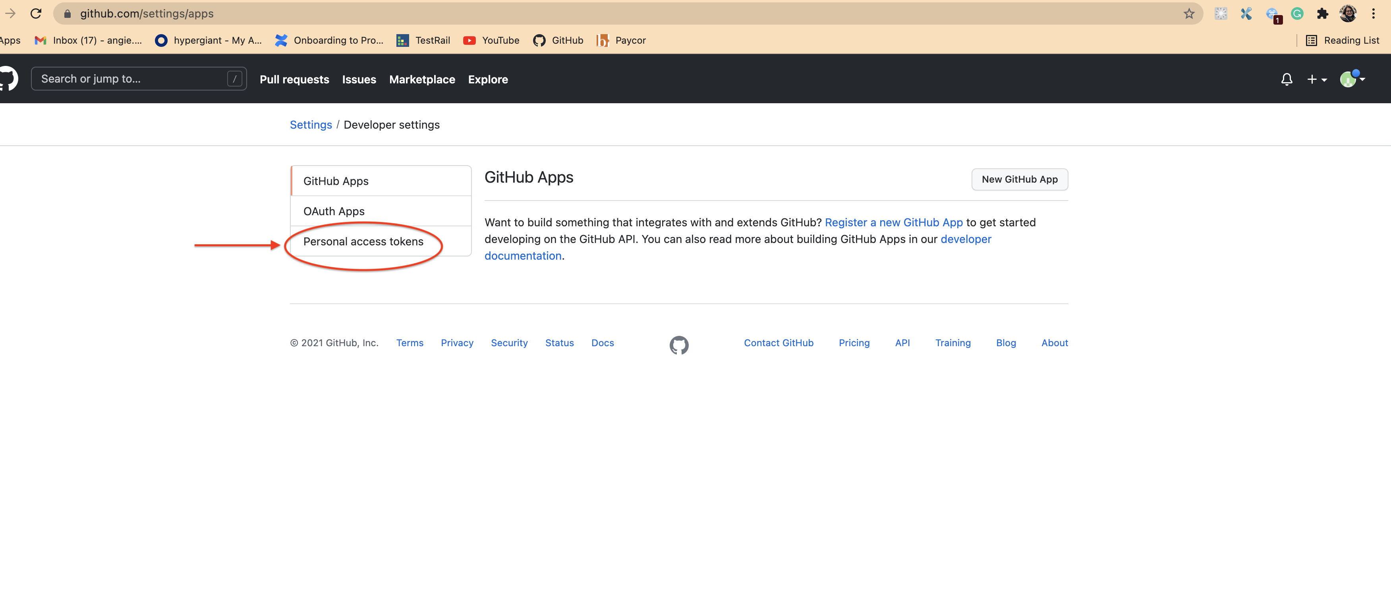This screenshot has width=1391, height=613.
Task: Click the GitHub mark in the page footer
Action: click(x=679, y=345)
